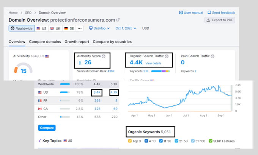The width and height of the screenshot is (258, 155).
Task: Click the globe icon next to Authority Score
Action: point(104,56)
